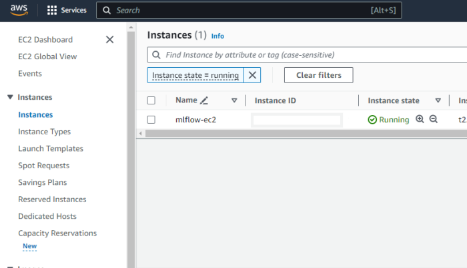Open the Info link next to Instances
467x268 pixels.
(x=217, y=36)
